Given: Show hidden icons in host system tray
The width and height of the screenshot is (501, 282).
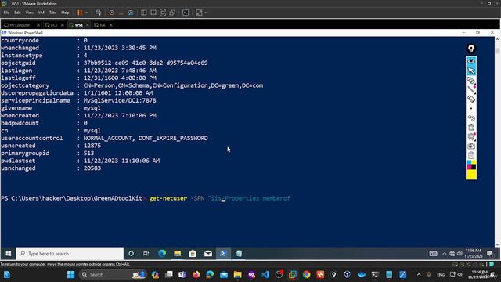Looking at the screenshot, I should [x=419, y=275].
